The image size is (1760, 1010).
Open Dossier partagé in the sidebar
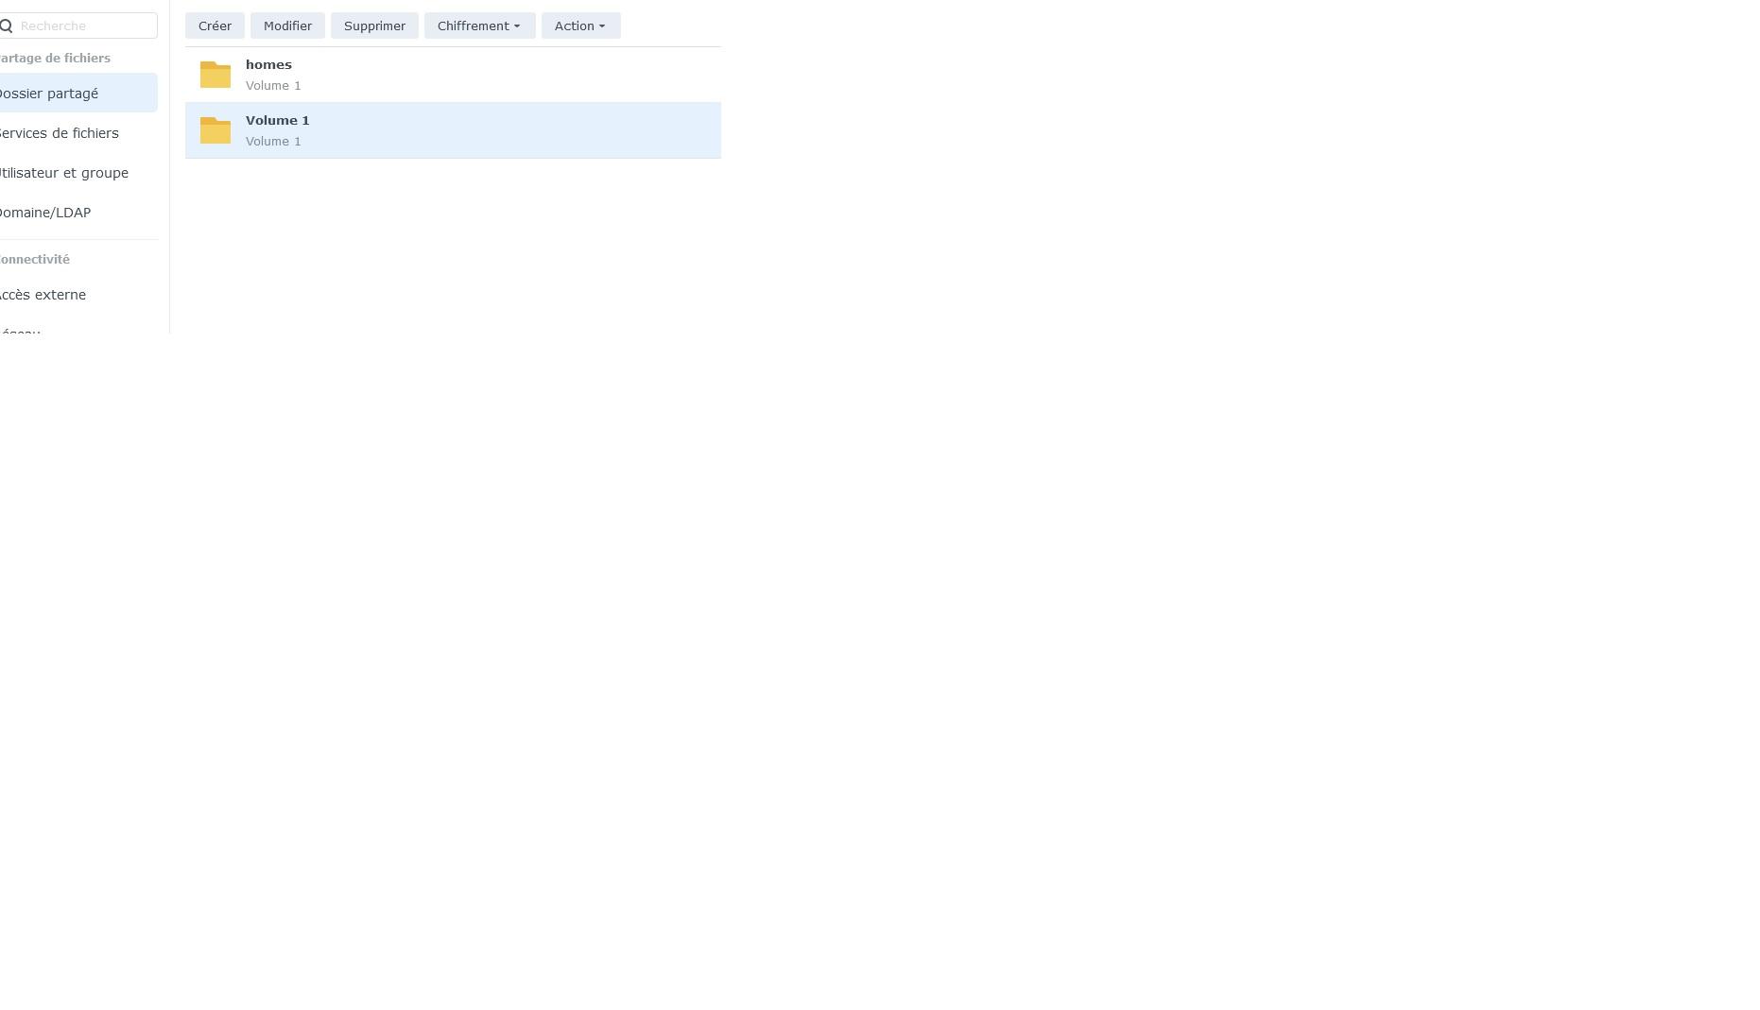[78, 94]
